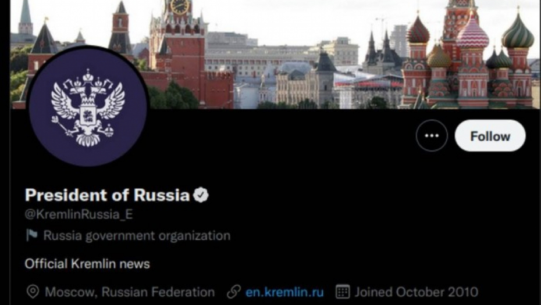This screenshot has width=541, height=305.
Task: Click the verified badge beside President of Russia
Action: tap(201, 195)
